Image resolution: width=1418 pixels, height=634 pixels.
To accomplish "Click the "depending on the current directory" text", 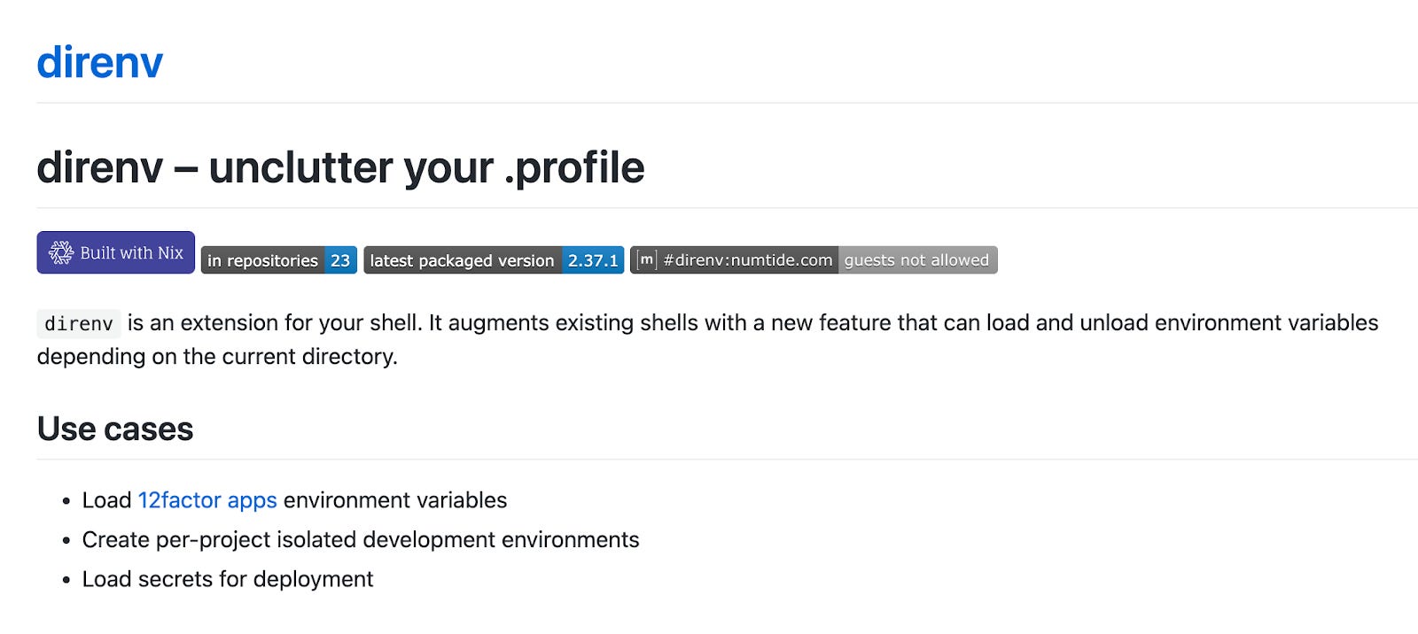I will [x=217, y=357].
